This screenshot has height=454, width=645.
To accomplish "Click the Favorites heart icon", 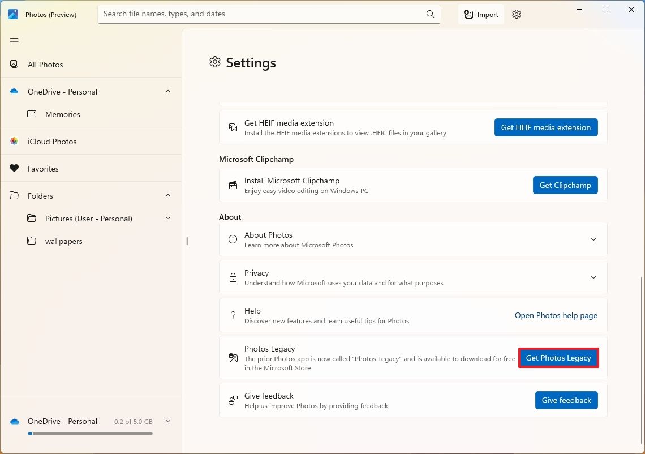I will click(14, 169).
